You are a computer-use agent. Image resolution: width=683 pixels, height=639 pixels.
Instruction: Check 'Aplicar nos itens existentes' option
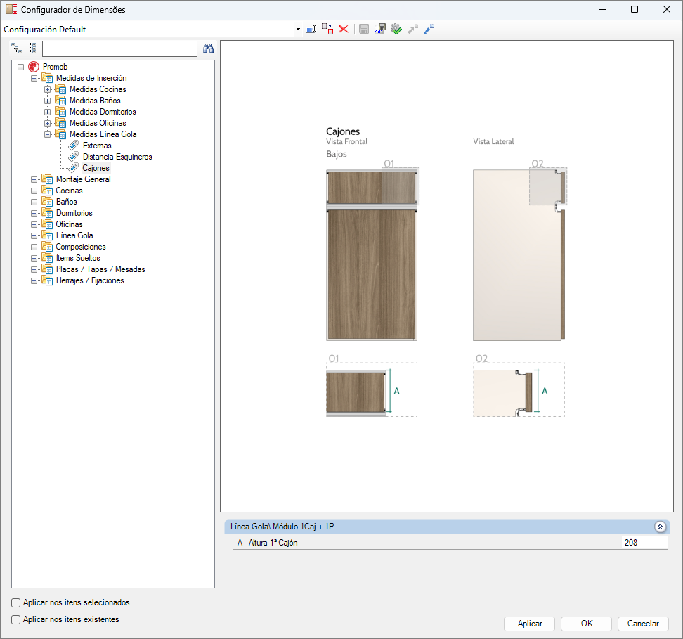tap(16, 619)
